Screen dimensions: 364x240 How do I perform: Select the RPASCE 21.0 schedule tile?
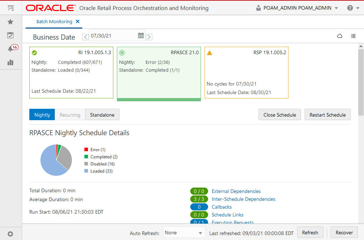tap(159, 73)
